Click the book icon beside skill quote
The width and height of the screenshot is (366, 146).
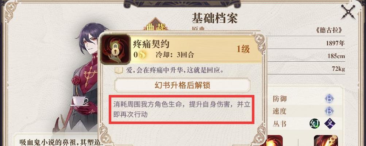click(x=119, y=70)
